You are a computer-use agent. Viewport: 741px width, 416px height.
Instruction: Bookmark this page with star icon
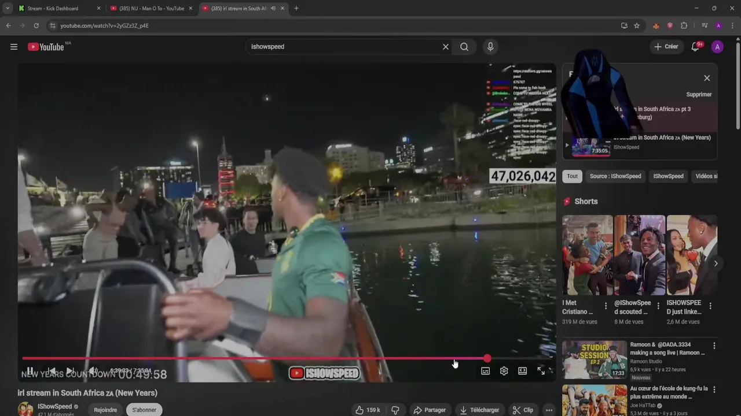pyautogui.click(x=637, y=25)
